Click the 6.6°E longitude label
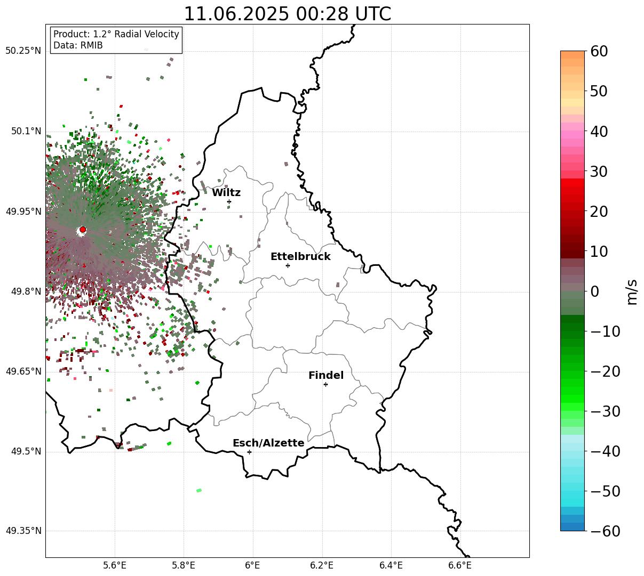This screenshot has height=576, width=644. click(460, 566)
